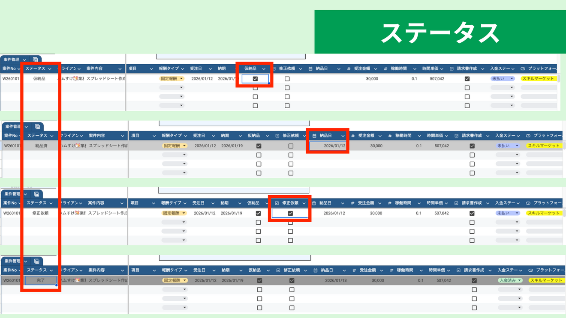
Task: Click chip icon before プラットフォーム header in 納品済-status table
Action: click(528, 136)
